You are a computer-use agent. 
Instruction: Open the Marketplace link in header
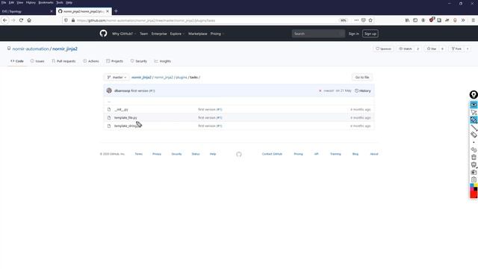tap(197, 34)
